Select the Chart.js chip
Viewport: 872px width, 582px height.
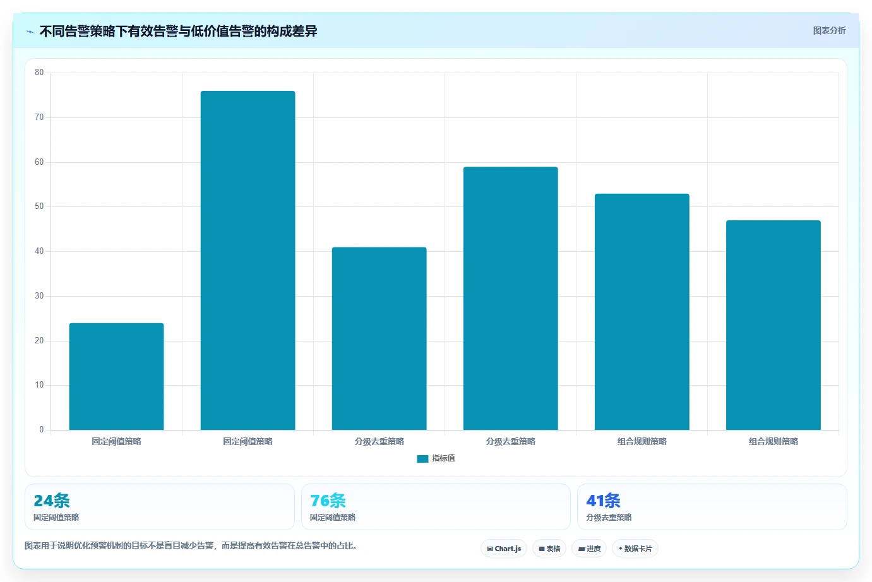pos(504,549)
